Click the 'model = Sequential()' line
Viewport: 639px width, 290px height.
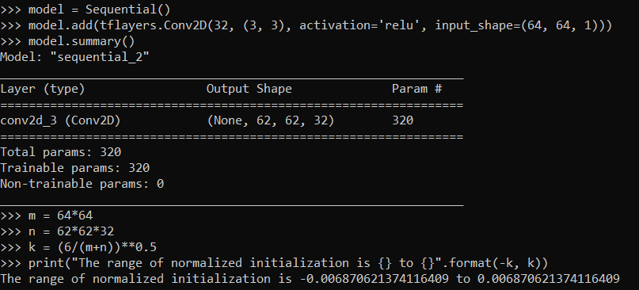point(86,10)
